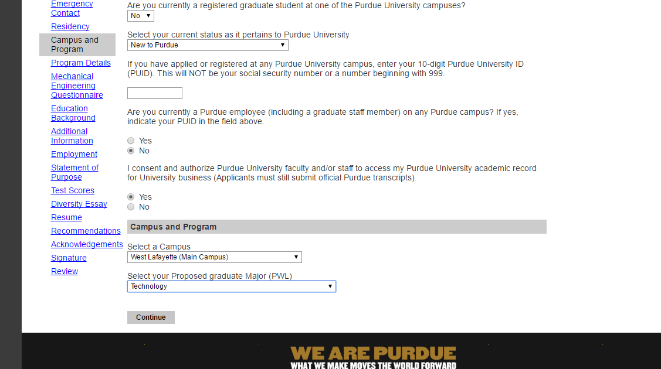
Task: Choose No for academic record consent
Action: 131,207
